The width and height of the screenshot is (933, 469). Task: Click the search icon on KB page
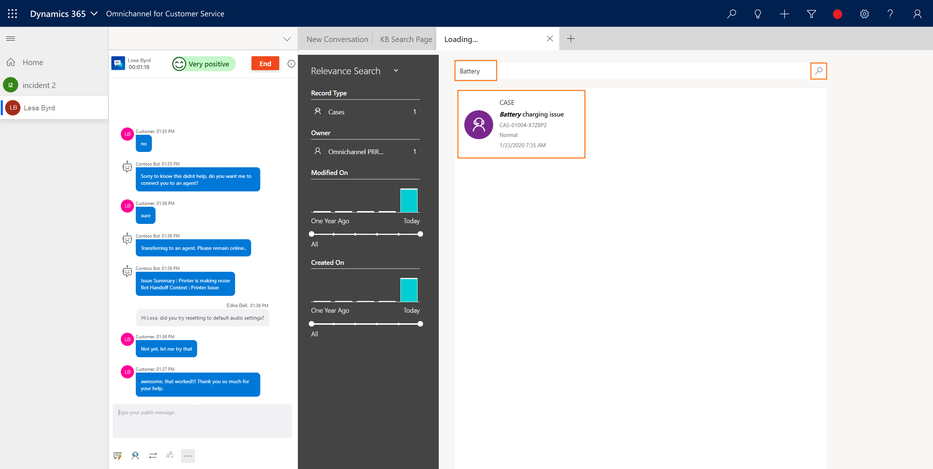818,70
